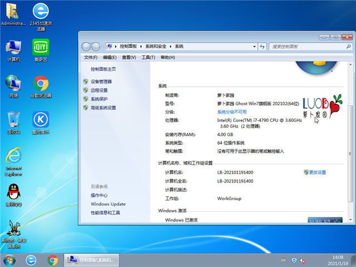Viewport: 356px width, 267px height.
Task: Click the vertical scrollbar thumb
Action: 350,154
